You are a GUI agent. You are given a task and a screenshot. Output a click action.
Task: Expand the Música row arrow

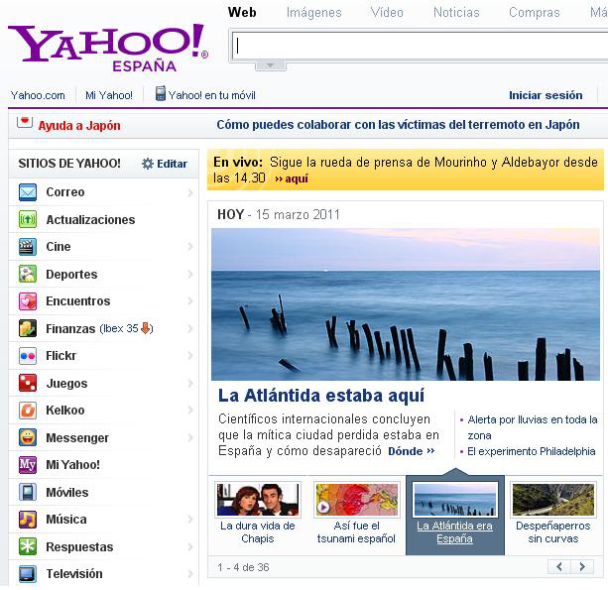click(190, 520)
